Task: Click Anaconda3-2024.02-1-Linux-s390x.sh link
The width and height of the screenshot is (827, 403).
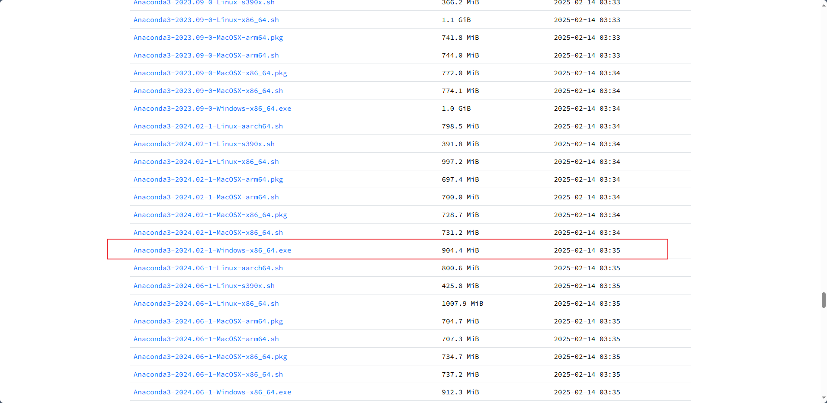Action: (x=204, y=144)
